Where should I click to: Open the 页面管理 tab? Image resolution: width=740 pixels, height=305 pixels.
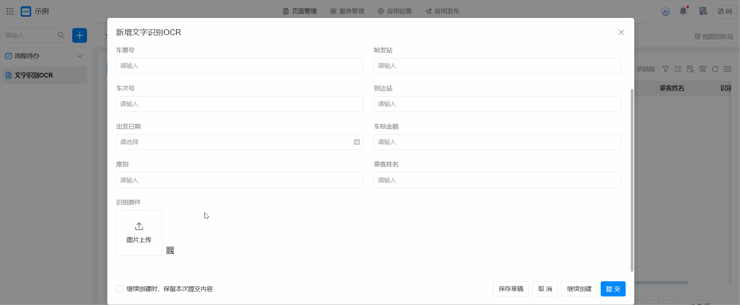coord(300,11)
